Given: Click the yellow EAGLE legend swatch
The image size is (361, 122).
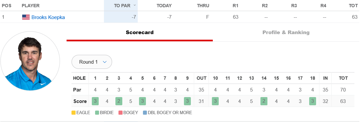Looking at the screenshot, I should click(x=73, y=113).
